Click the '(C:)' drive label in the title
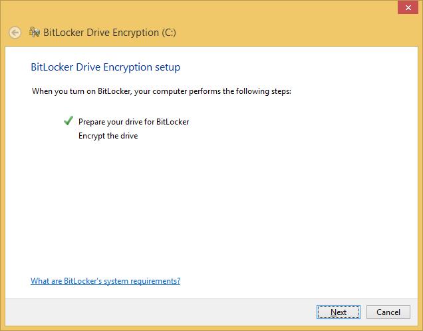Image resolution: width=423 pixels, height=331 pixels. tap(168, 32)
